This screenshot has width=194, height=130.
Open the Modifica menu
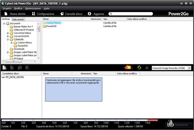(18, 9)
